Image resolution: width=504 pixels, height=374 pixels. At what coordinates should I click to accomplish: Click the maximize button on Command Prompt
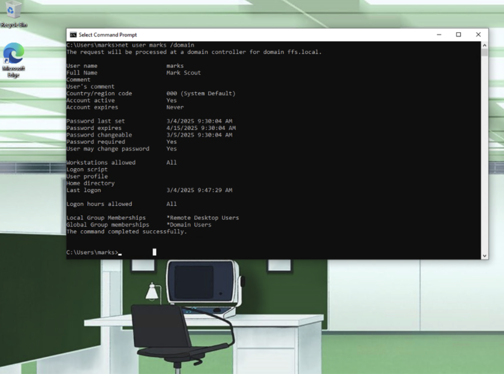point(458,34)
